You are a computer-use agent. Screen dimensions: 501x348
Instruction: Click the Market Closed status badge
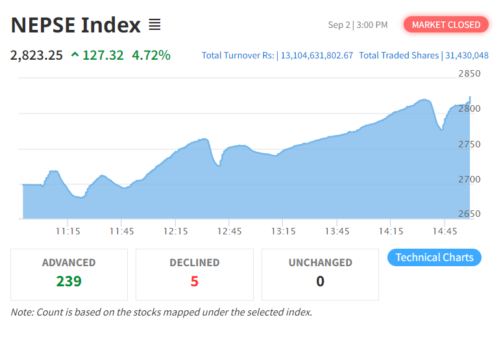pos(446,25)
